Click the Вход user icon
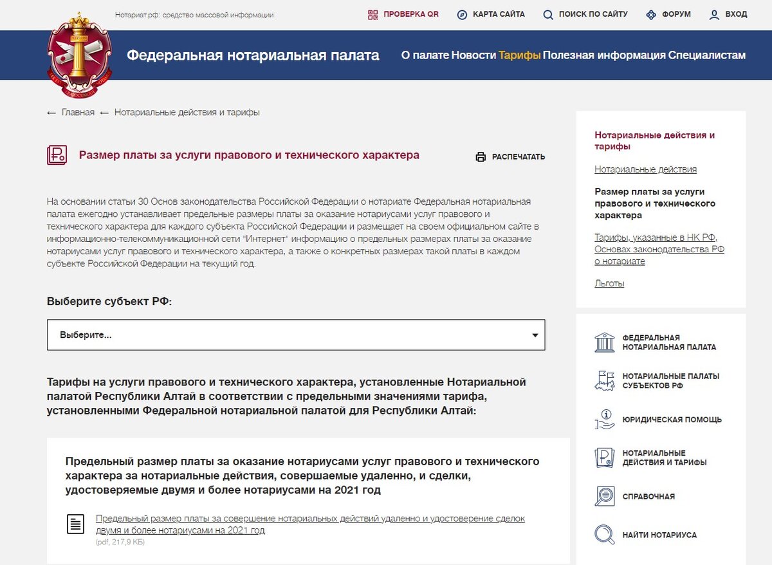The image size is (772, 565). pyautogui.click(x=714, y=14)
